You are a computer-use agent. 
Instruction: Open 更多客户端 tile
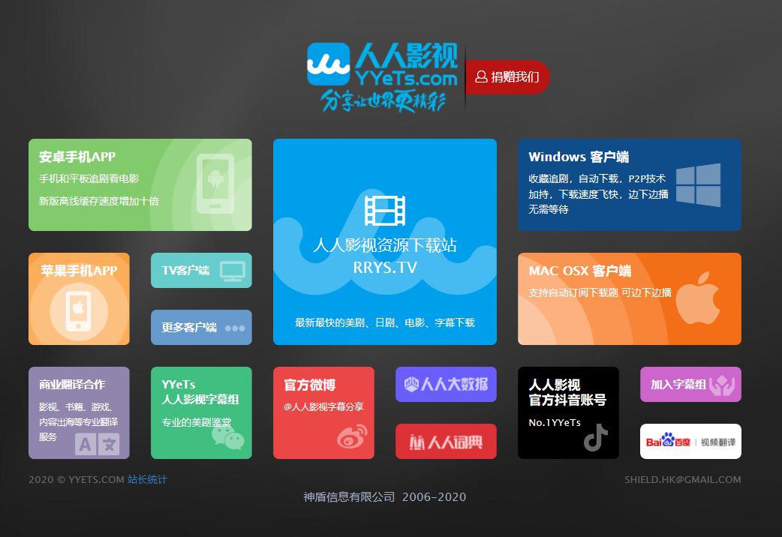point(201,327)
